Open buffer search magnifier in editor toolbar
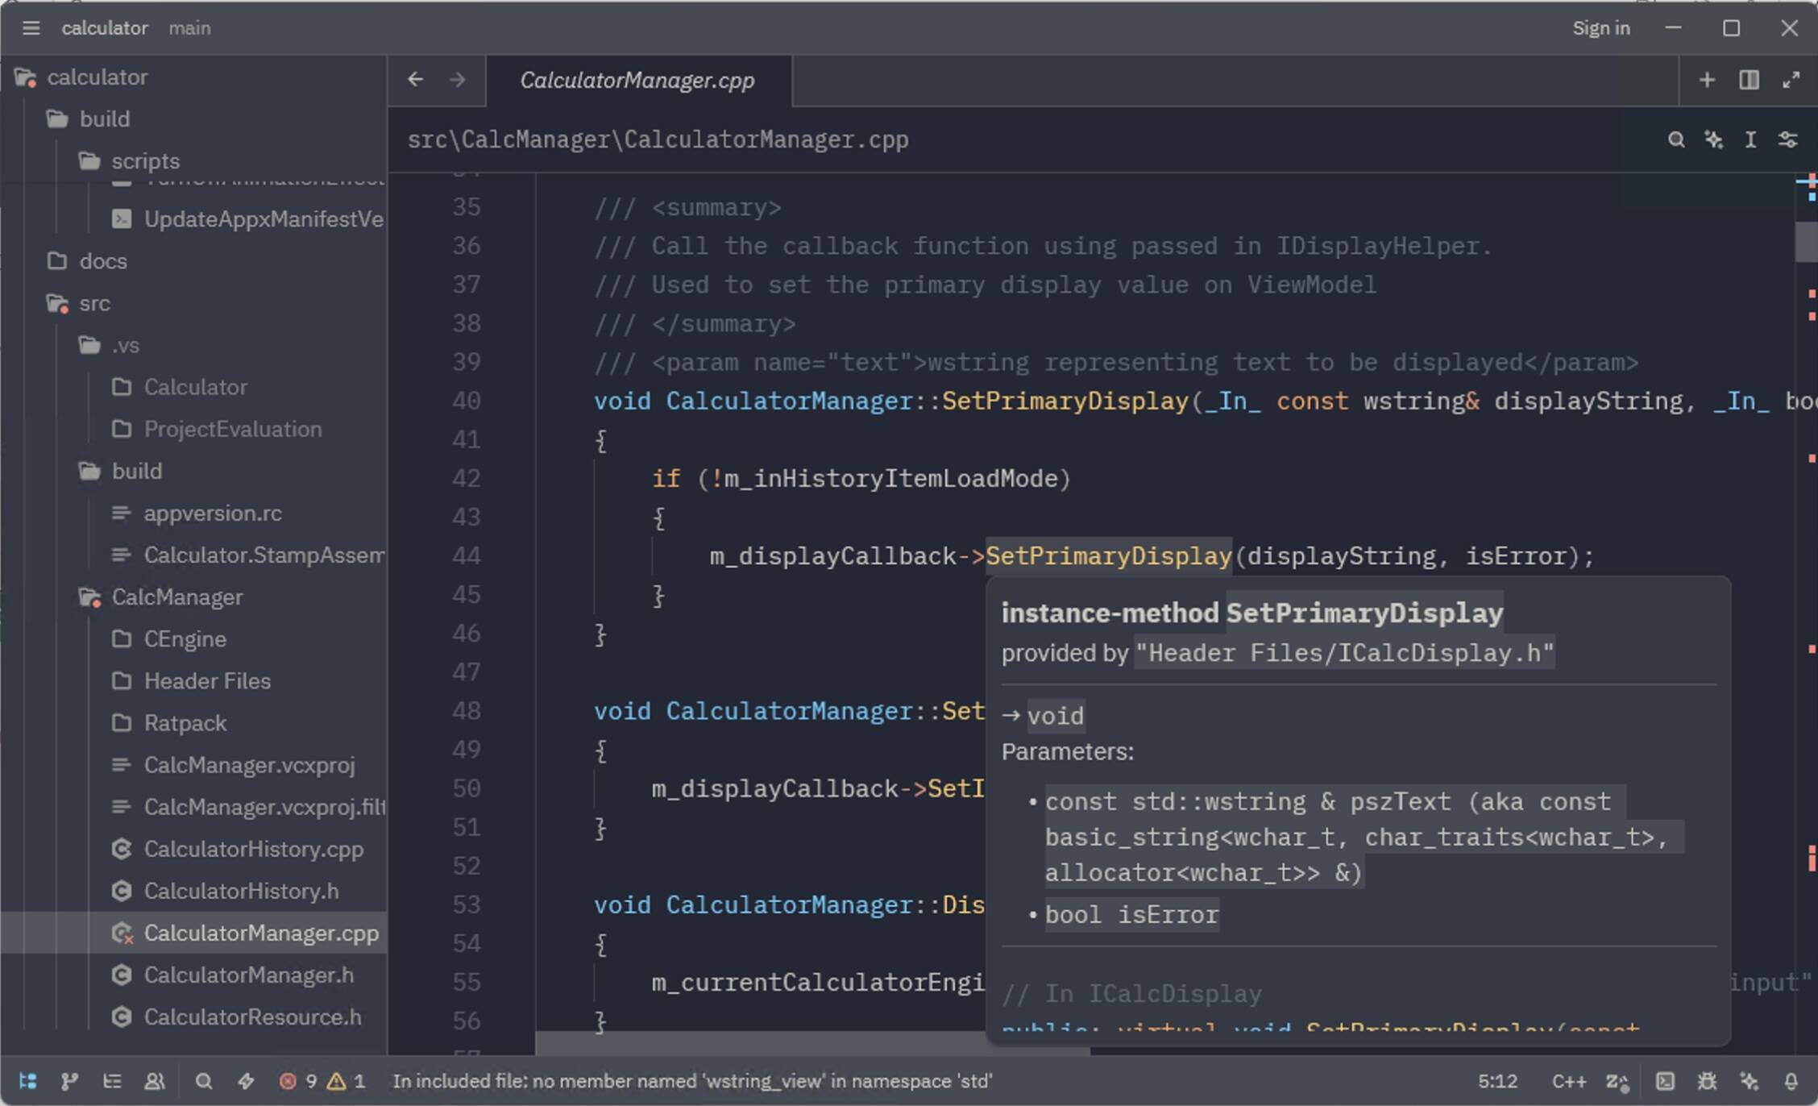This screenshot has width=1818, height=1106. [1676, 139]
